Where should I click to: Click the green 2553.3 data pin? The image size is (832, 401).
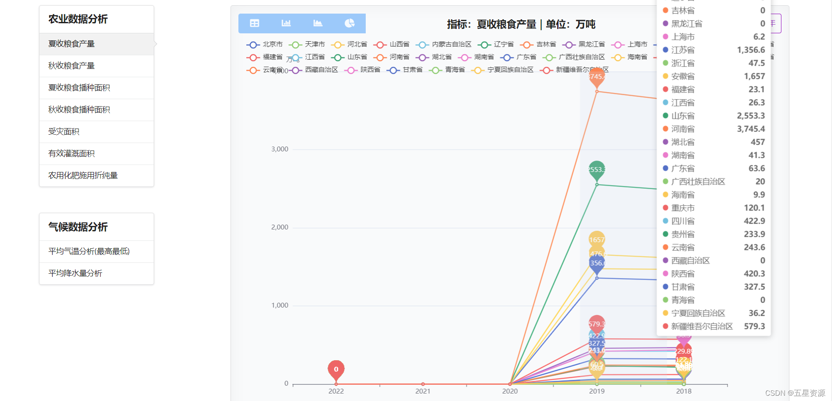[x=597, y=171]
